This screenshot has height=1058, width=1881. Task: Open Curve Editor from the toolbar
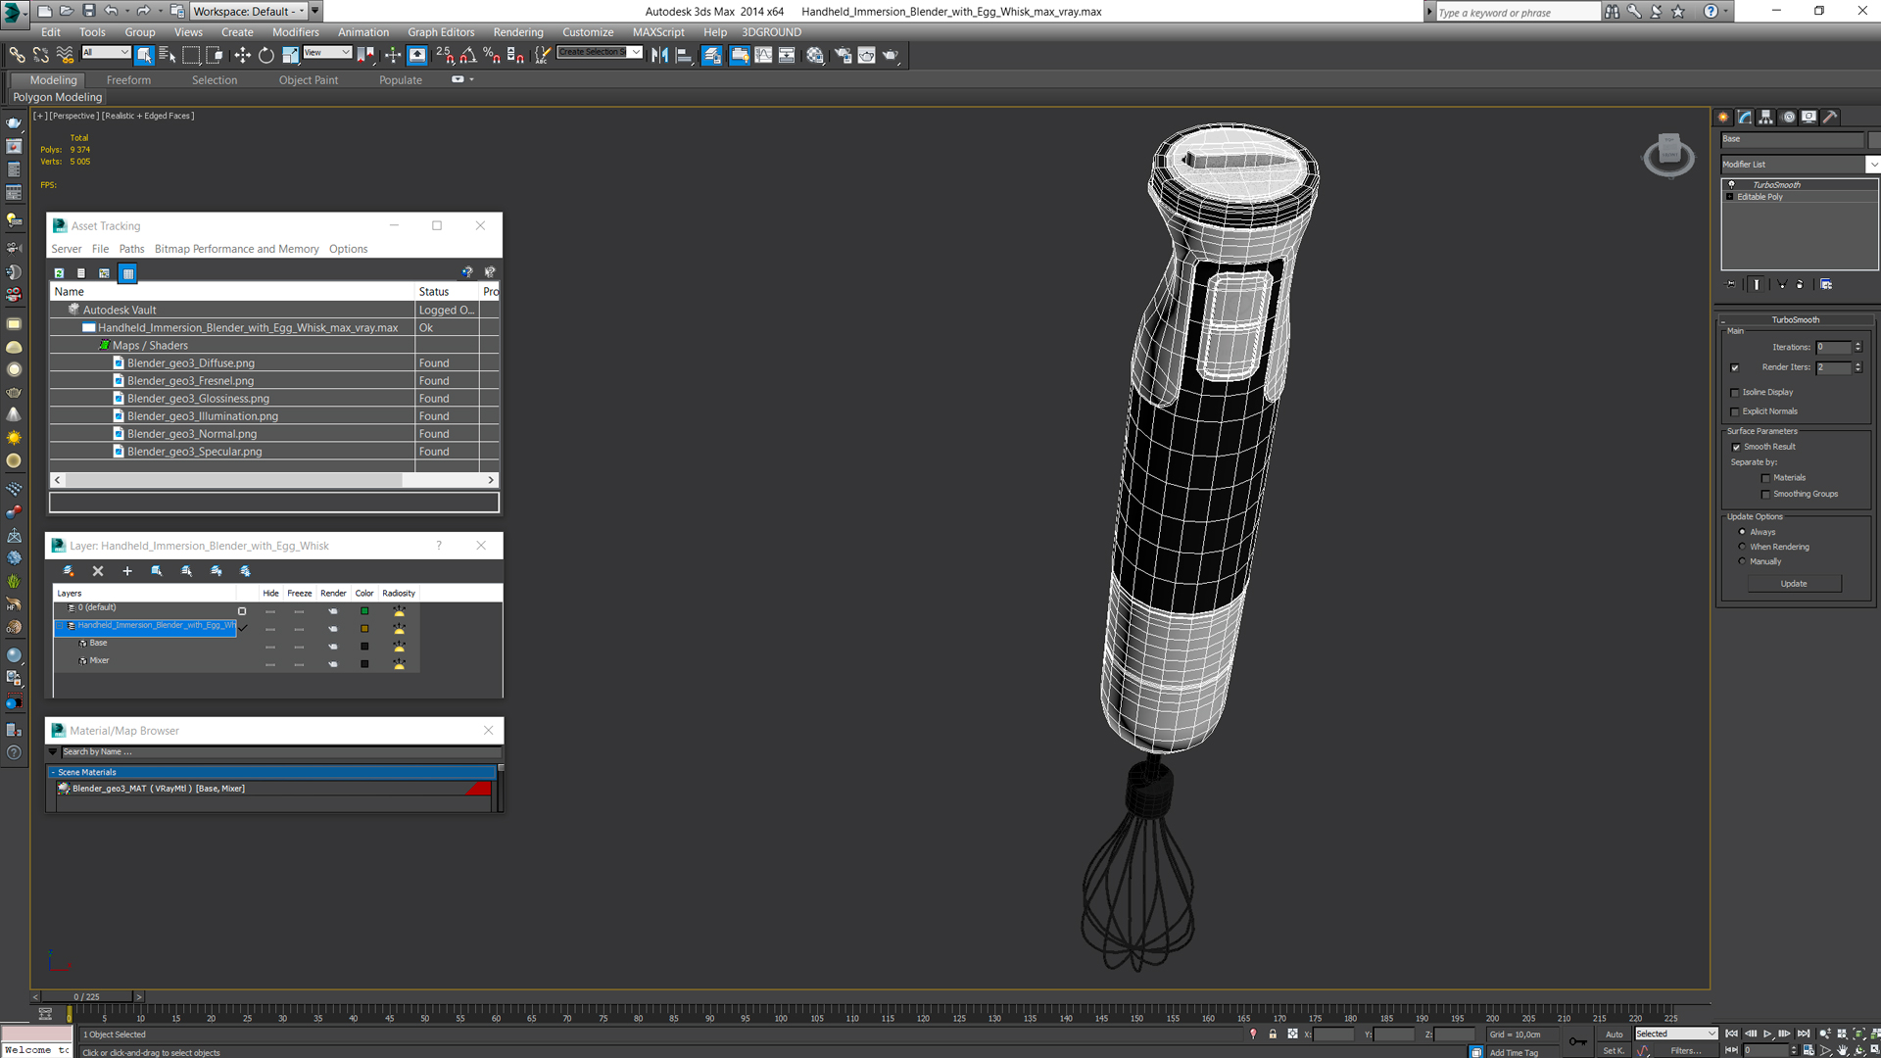coord(763,55)
